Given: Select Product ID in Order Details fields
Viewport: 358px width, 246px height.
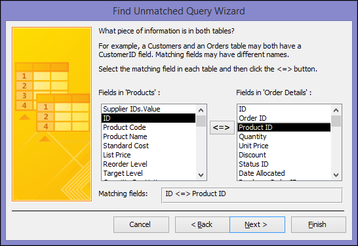Looking at the screenshot, I should click(x=284, y=127).
